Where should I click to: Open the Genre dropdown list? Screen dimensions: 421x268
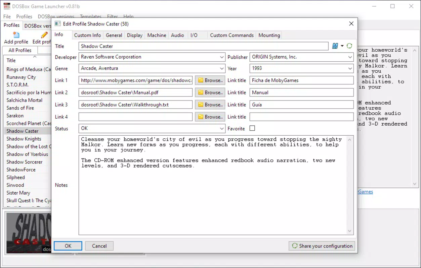[222, 68]
